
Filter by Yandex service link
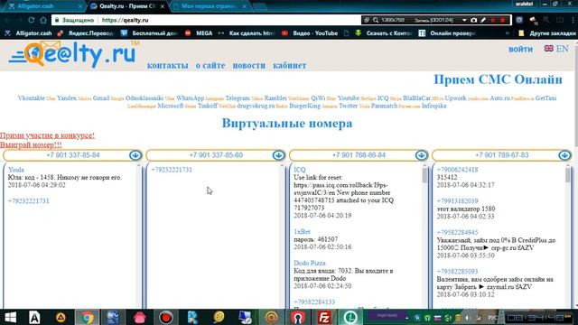point(67,98)
